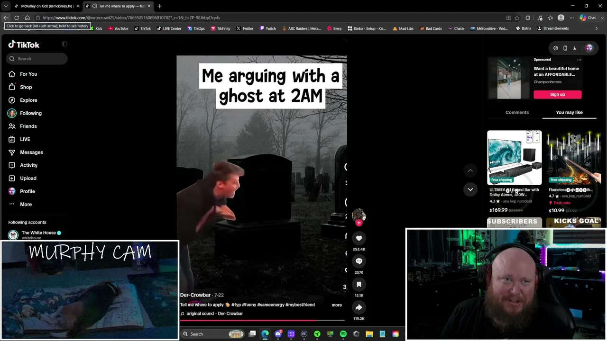The width and height of the screenshot is (607, 341).
Task: Click the Windows taskbar search box
Action: [x=213, y=334]
